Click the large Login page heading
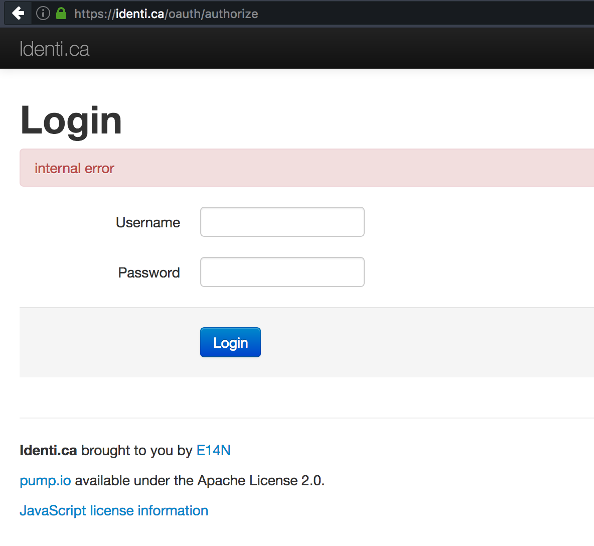The image size is (594, 546). pyautogui.click(x=71, y=121)
